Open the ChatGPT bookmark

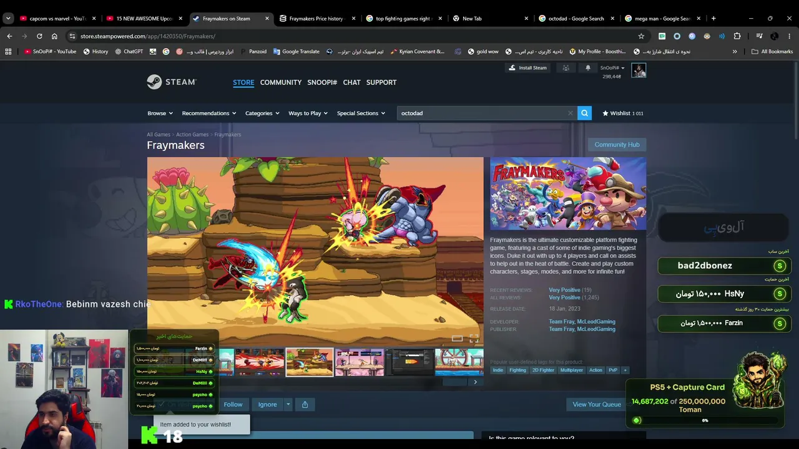click(129, 52)
